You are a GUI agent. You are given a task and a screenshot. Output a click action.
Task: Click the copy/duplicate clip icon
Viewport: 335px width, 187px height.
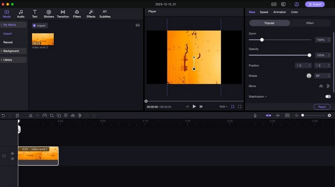[59, 115]
